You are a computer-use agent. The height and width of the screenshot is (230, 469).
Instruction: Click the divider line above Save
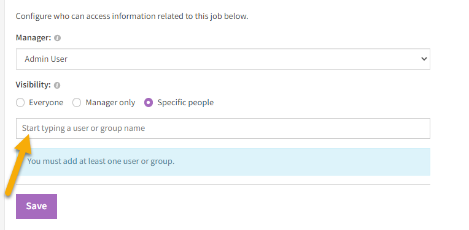click(x=223, y=184)
